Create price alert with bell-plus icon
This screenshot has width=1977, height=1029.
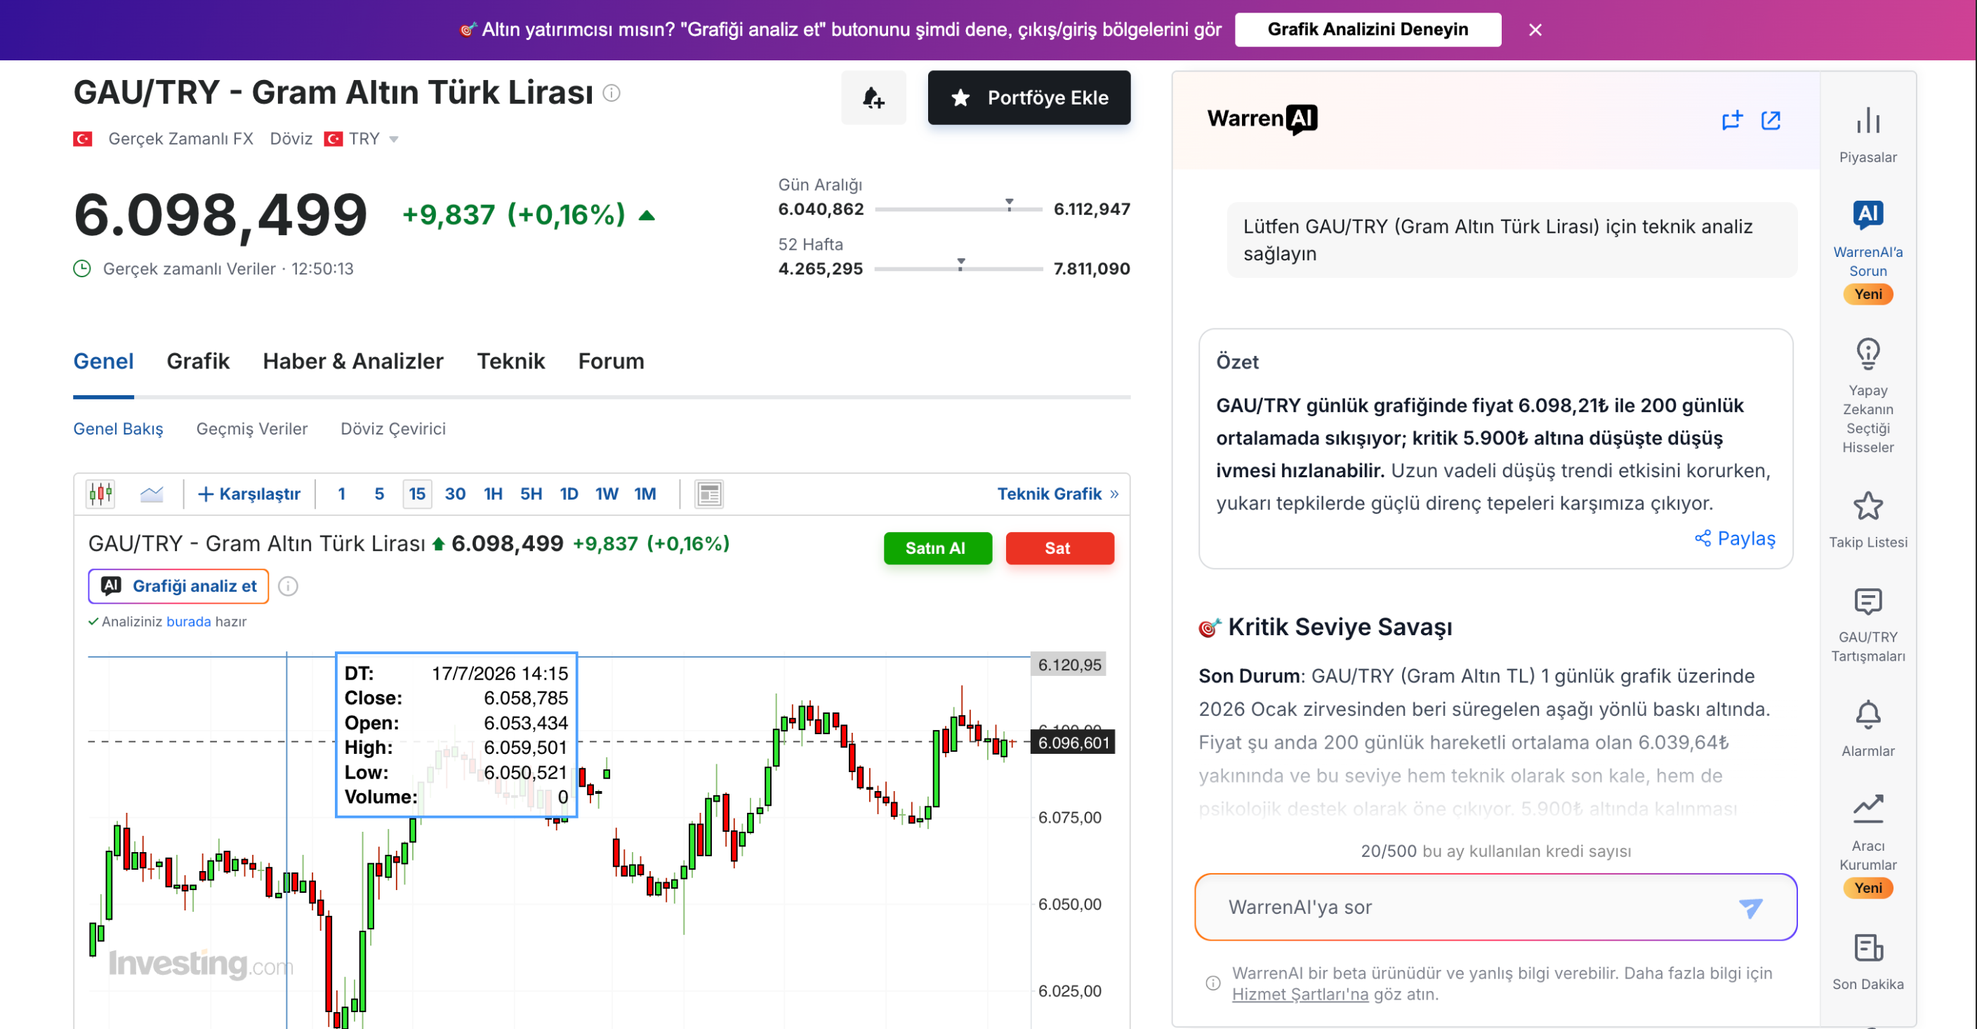(873, 98)
